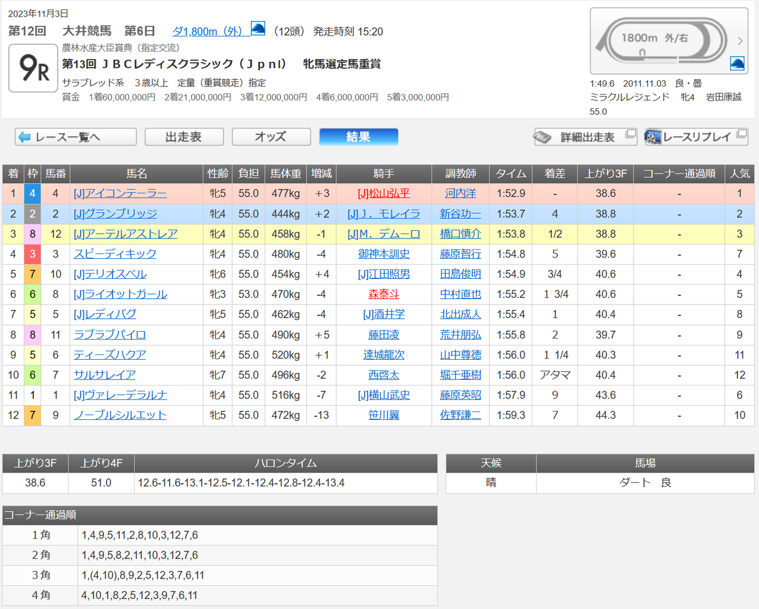Viewport: 759px width, 609px height.
Task: Click the ダート 良 track condition cell
Action: tap(645, 483)
